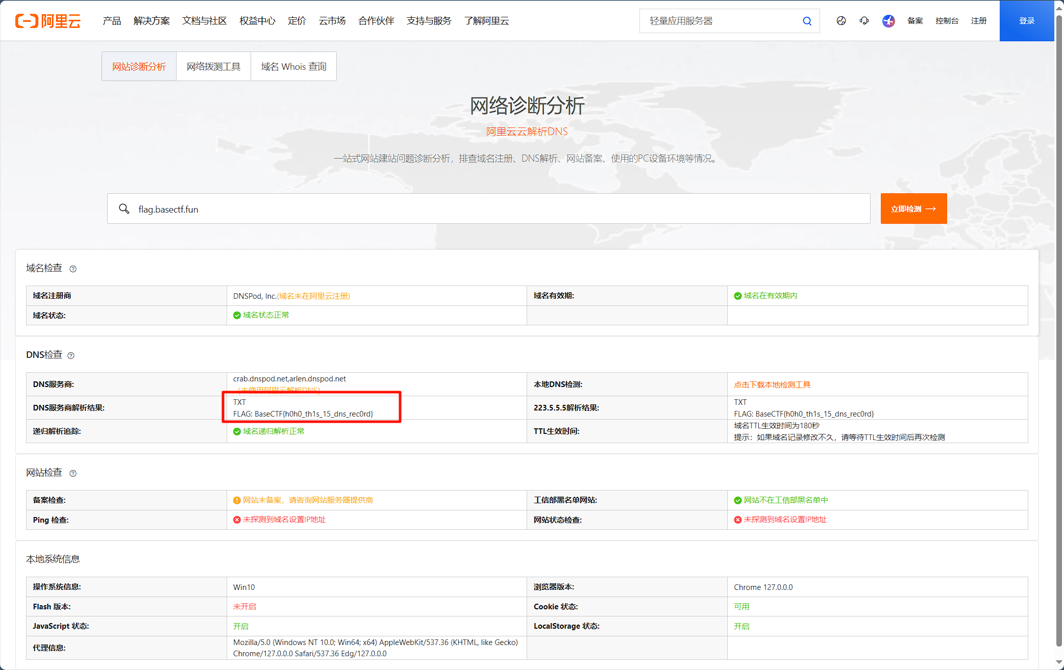
Task: Click the 注册 link
Action: [979, 21]
